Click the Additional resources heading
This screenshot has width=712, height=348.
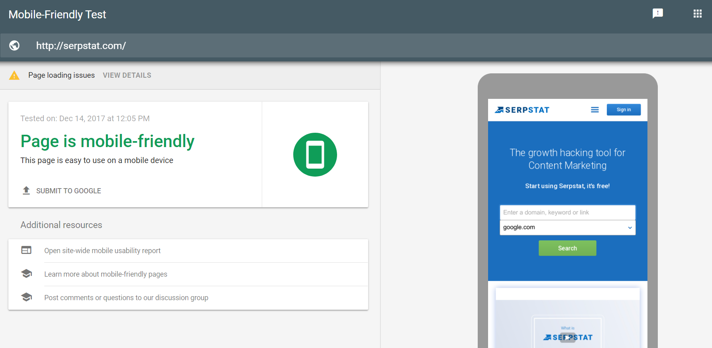(61, 225)
